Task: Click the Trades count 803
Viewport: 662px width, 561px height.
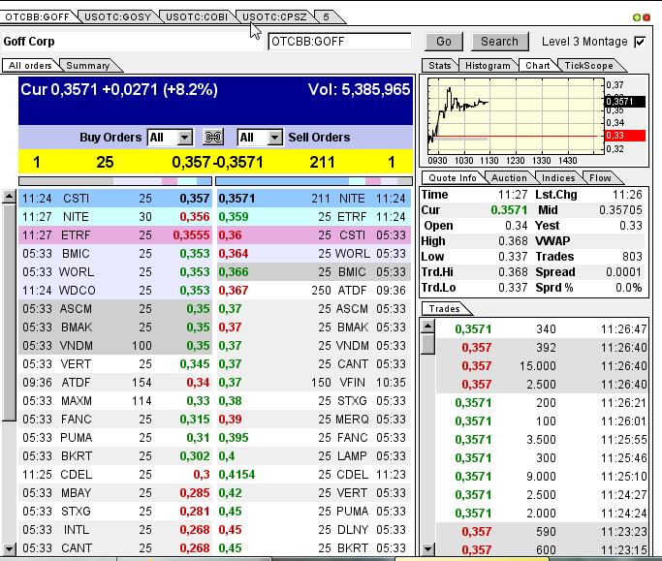Action: (632, 256)
